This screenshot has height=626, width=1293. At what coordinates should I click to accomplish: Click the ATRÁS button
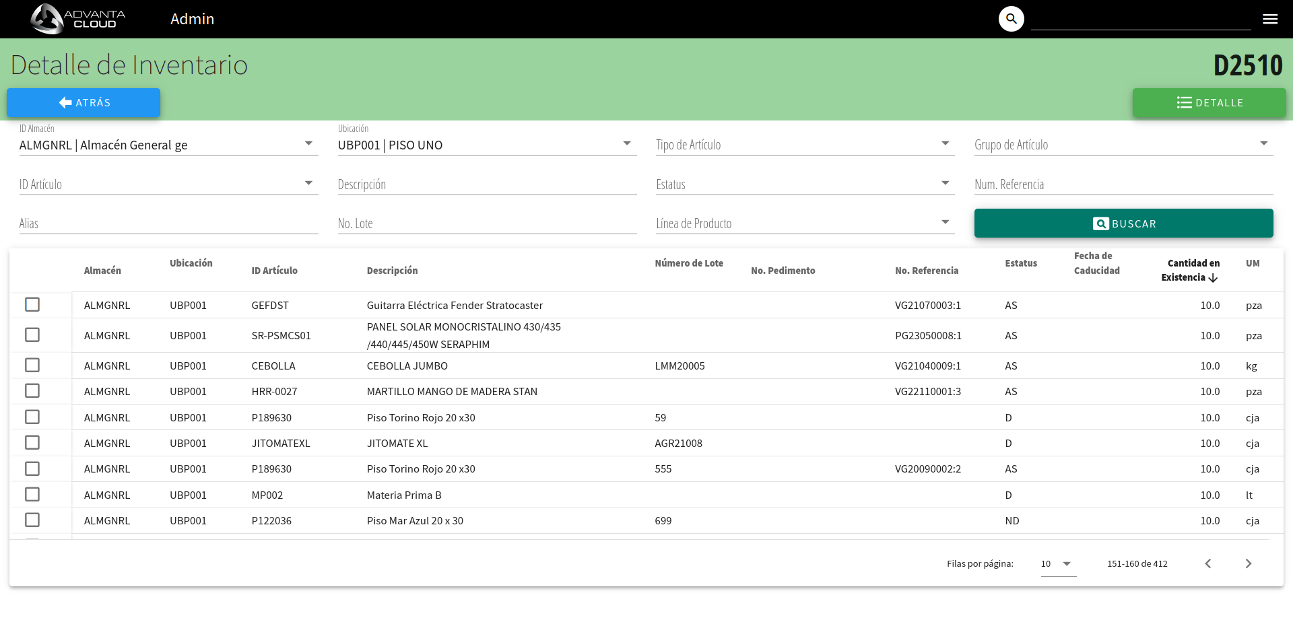pos(84,102)
